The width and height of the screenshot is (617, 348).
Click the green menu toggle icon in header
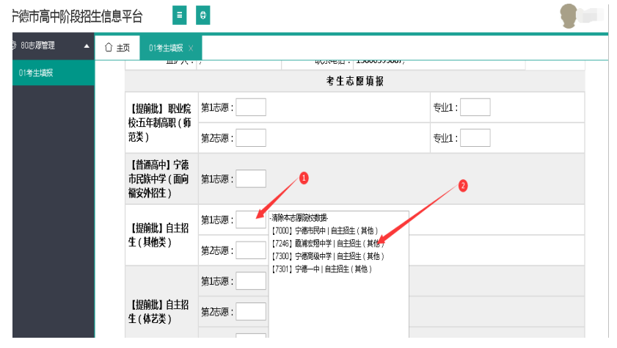click(180, 15)
